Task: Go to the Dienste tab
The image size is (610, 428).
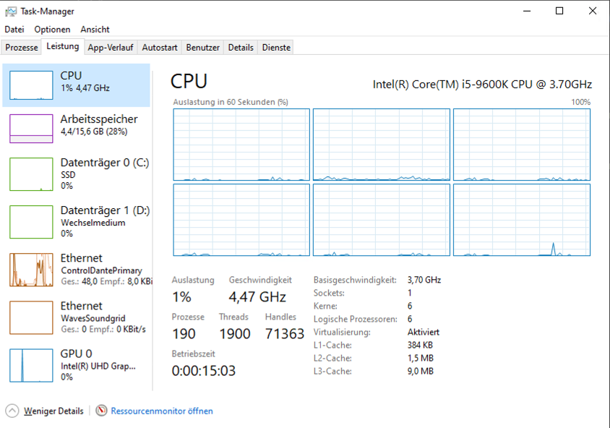Action: click(277, 48)
